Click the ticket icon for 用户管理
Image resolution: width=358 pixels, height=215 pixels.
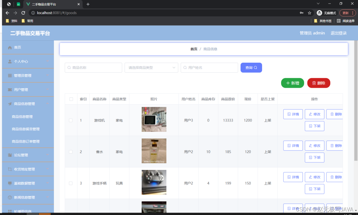click(10, 90)
